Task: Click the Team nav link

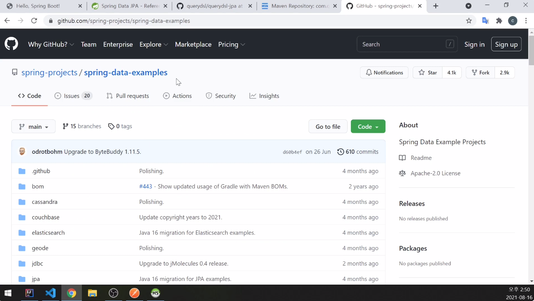Action: 89,44
